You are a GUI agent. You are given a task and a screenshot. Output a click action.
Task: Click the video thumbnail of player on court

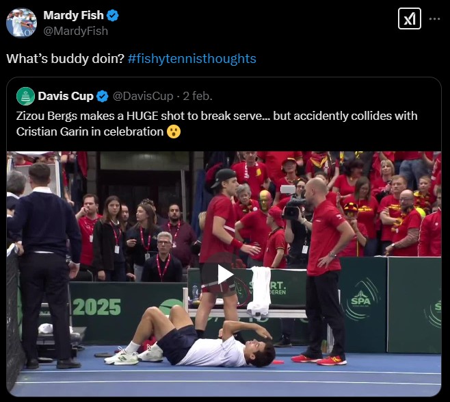click(x=224, y=274)
